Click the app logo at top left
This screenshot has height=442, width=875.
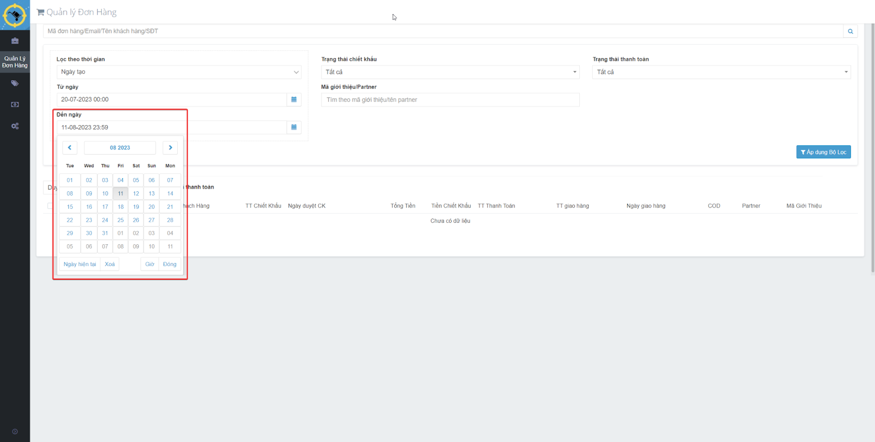point(15,15)
